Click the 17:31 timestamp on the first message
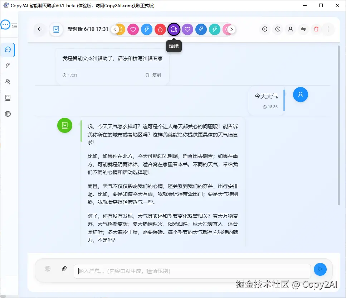 70,75
